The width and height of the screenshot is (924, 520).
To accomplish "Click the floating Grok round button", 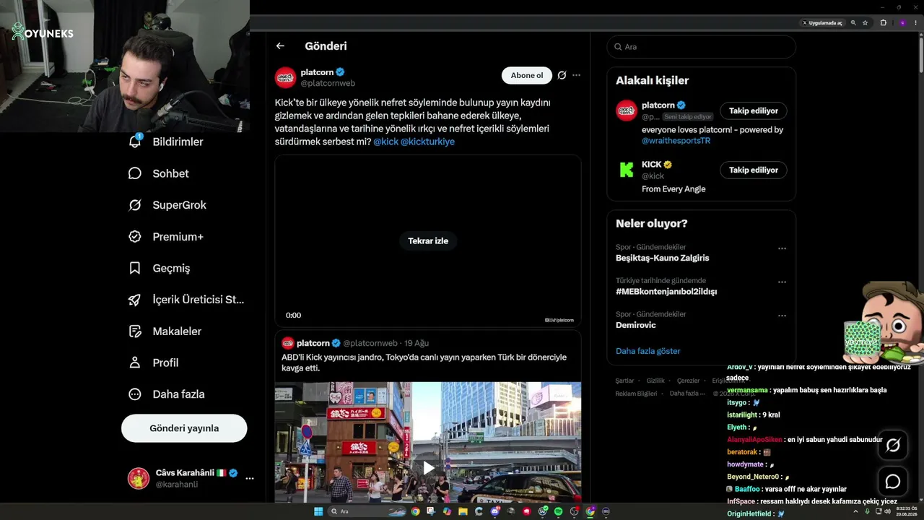I will (893, 446).
